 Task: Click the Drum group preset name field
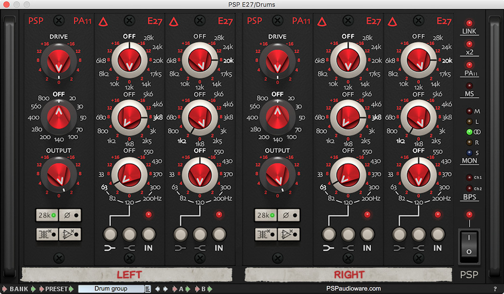tap(111, 289)
